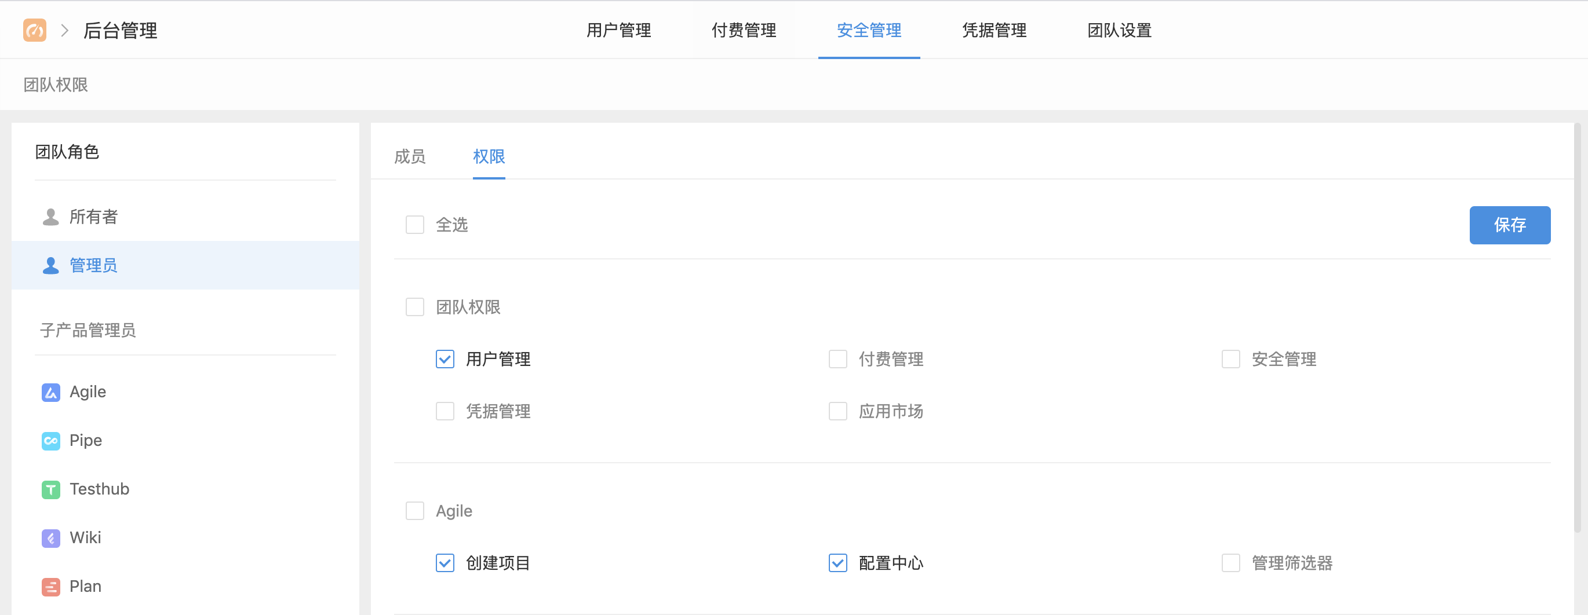Click the blue person icon beside 管理员

[x=50, y=265]
